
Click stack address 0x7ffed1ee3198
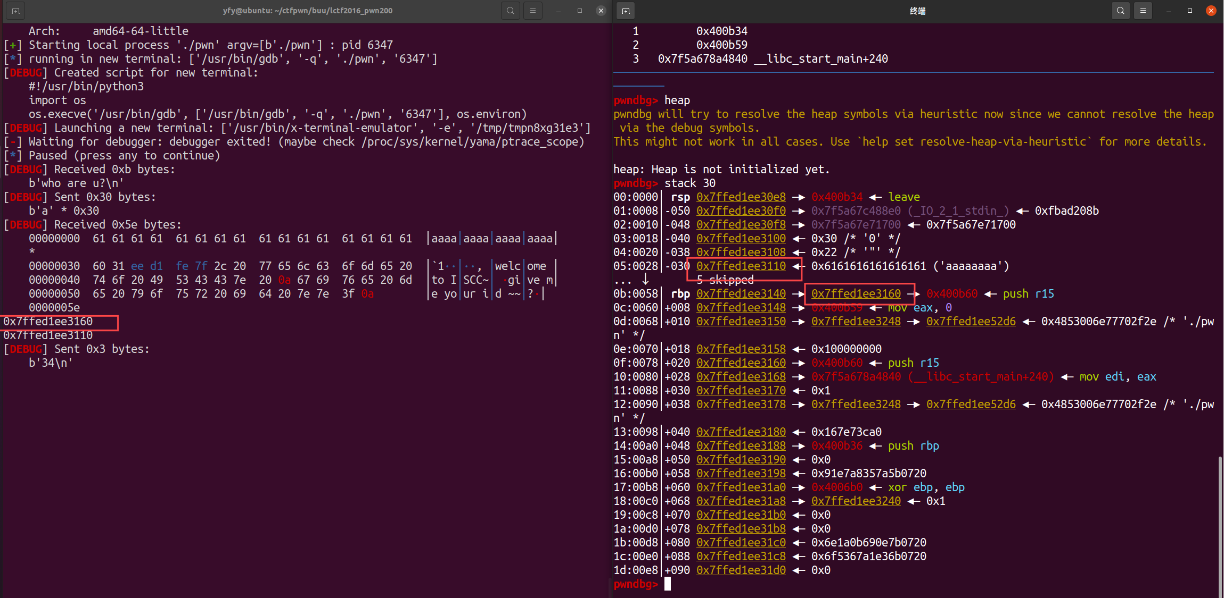[741, 474]
